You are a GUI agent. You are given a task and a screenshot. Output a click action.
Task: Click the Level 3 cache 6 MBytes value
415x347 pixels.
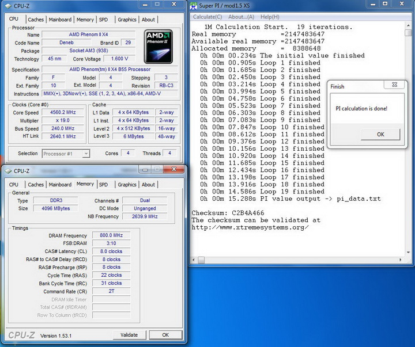point(133,136)
